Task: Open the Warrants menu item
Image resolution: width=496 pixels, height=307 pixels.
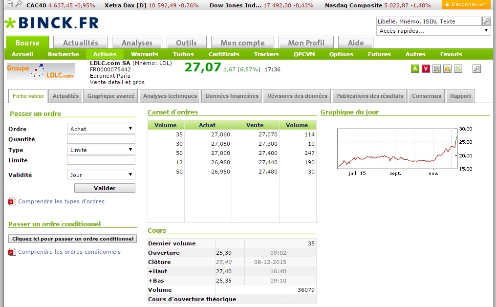Action: pos(144,54)
